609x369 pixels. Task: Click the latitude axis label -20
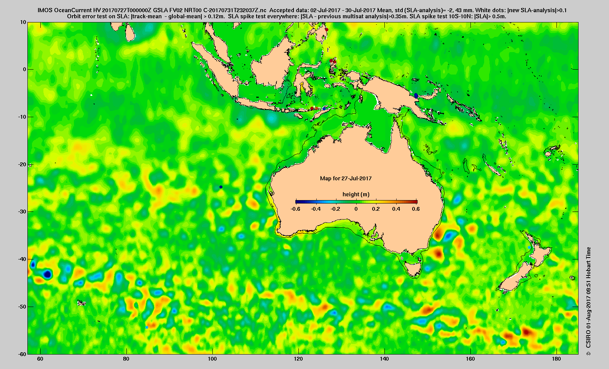22,164
